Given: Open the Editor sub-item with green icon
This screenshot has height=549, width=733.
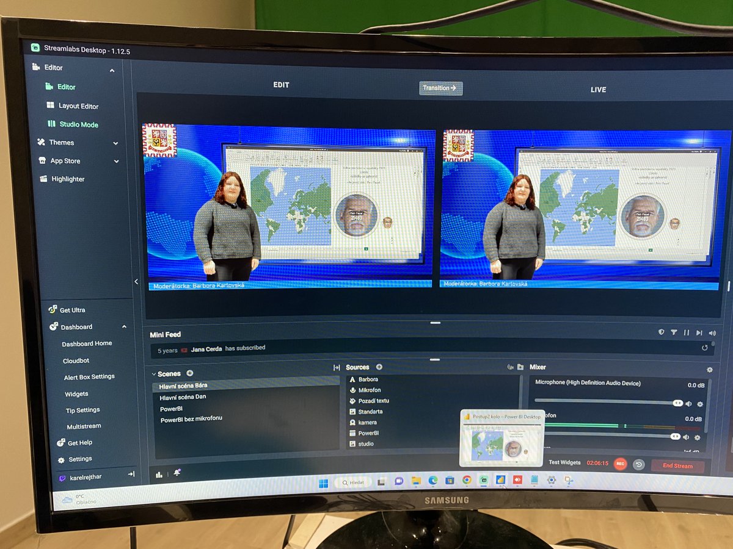Looking at the screenshot, I should click(x=60, y=87).
